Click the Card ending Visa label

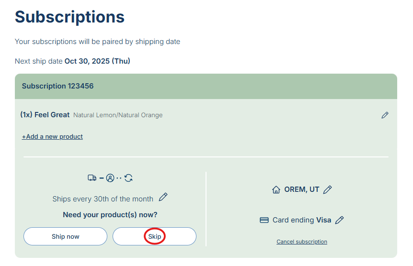pos(302,220)
